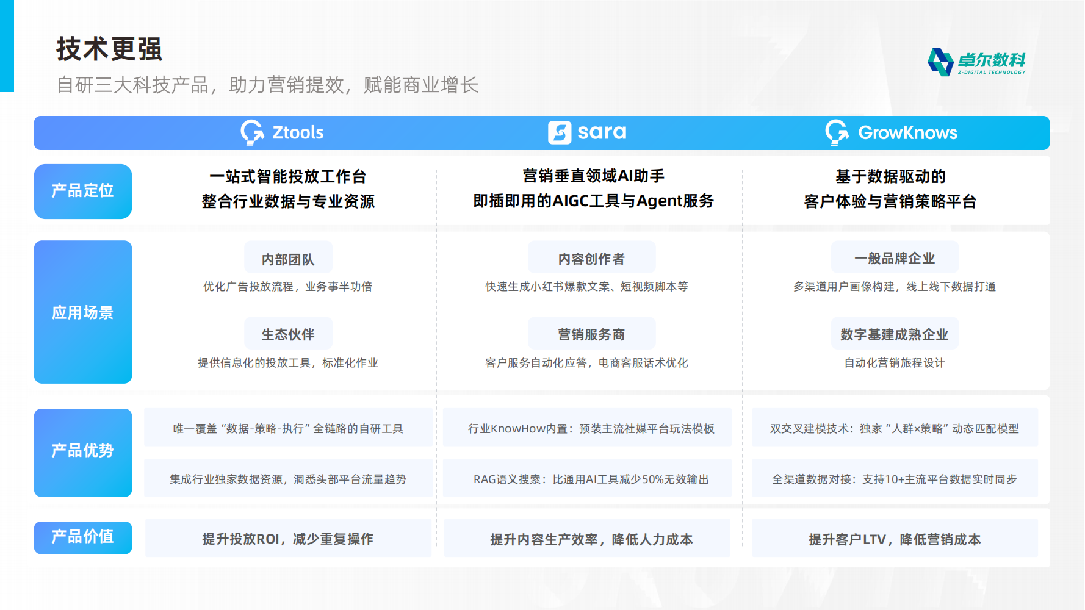Click box 提升内容生产效率，降低人力成本

tap(587, 538)
